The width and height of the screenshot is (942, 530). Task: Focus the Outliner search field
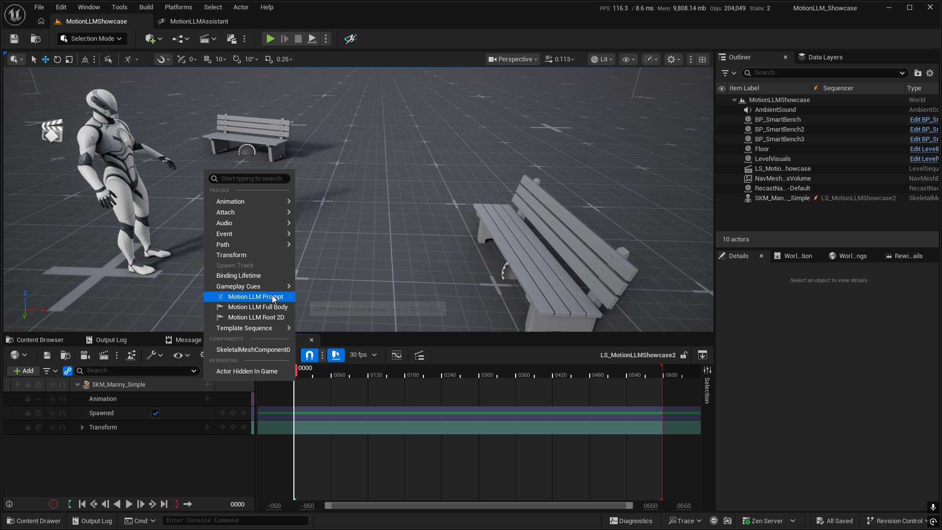[824, 73]
